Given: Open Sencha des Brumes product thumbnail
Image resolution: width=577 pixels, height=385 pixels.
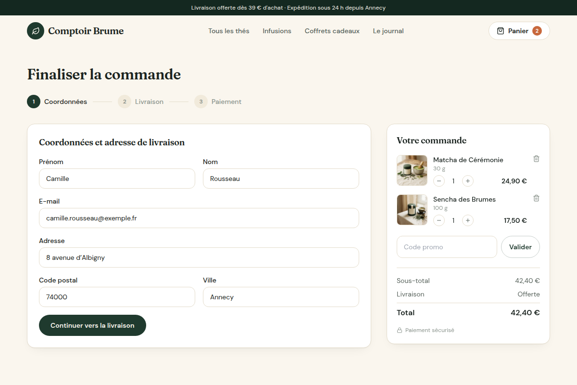Looking at the screenshot, I should [412, 210].
